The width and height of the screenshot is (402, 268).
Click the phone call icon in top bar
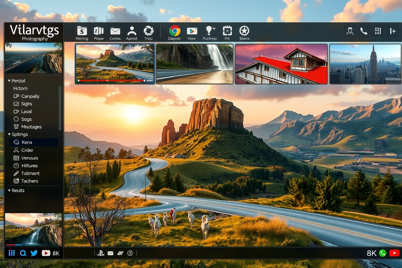pyautogui.click(x=364, y=31)
